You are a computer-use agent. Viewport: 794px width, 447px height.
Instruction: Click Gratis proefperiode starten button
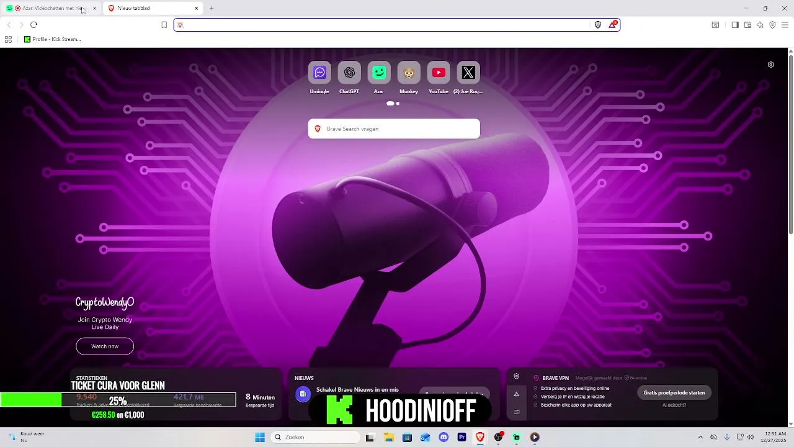[674, 392]
